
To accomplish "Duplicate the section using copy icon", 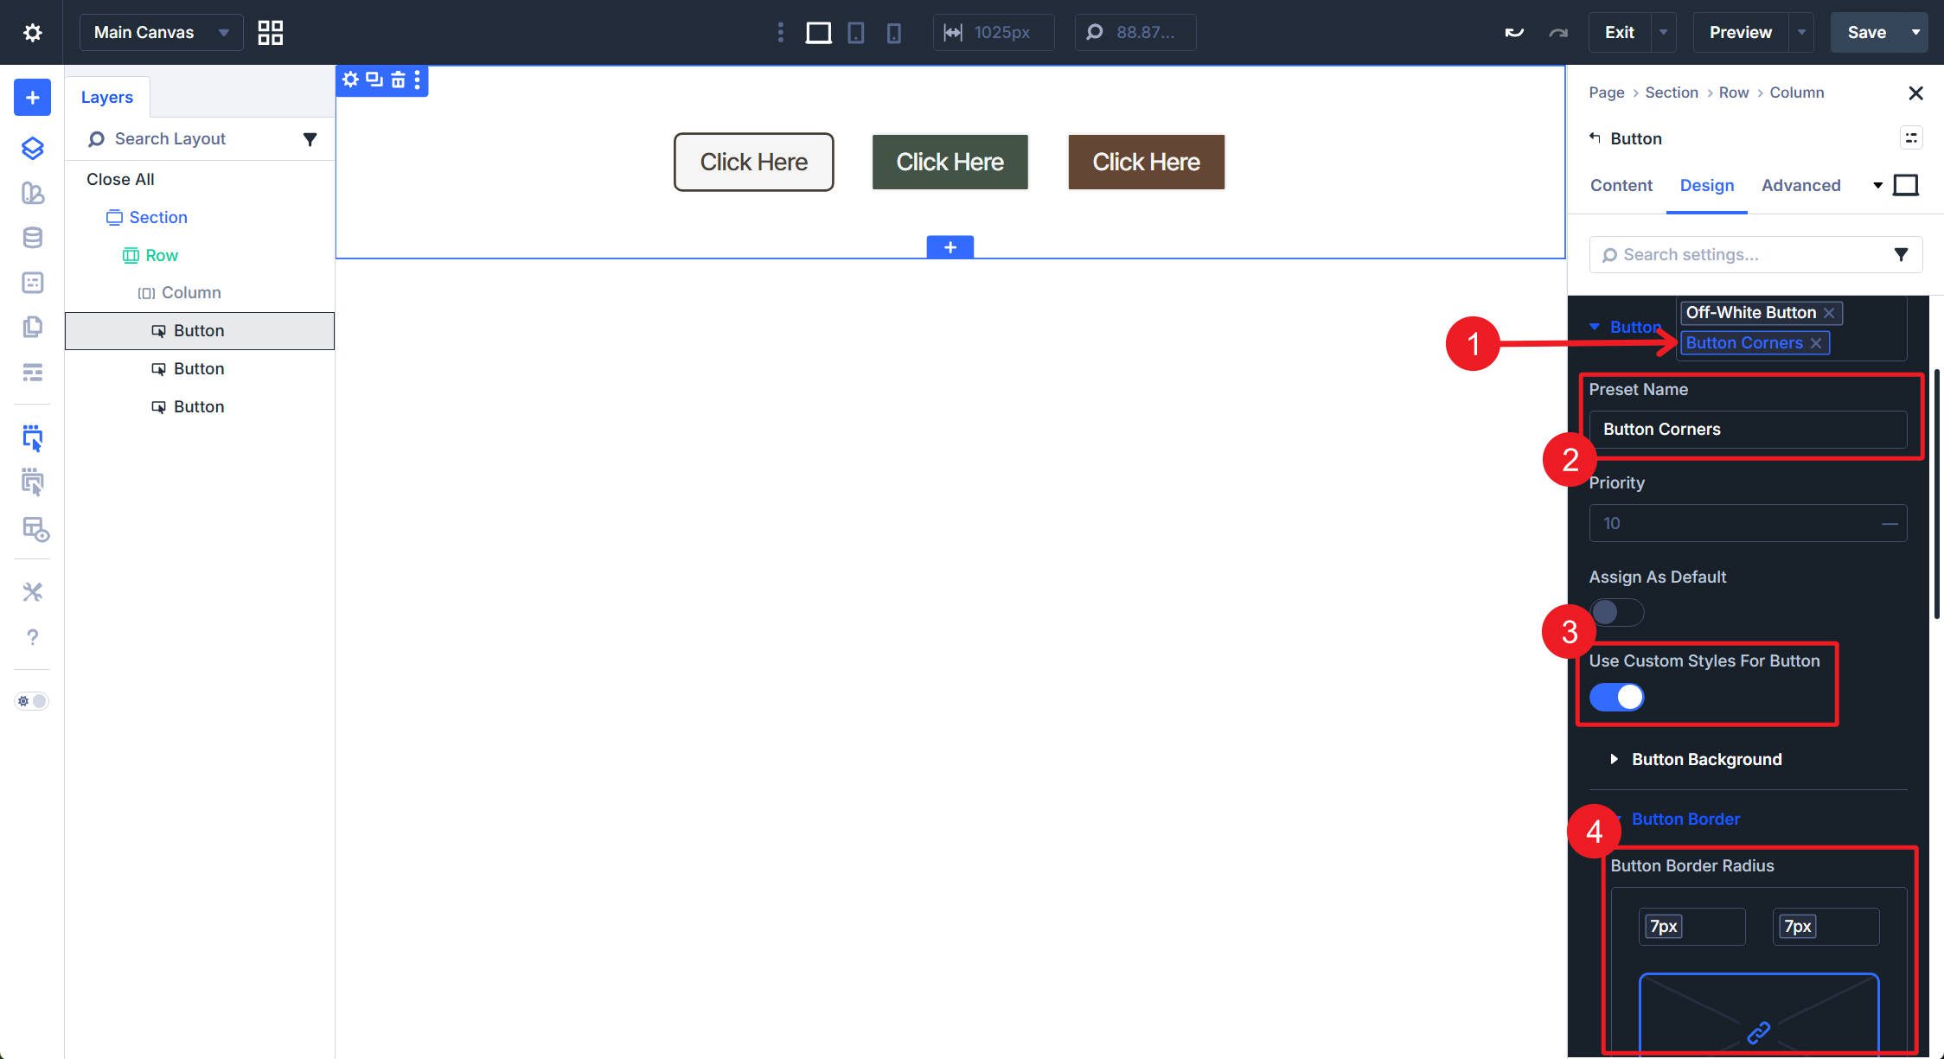I will (x=374, y=80).
